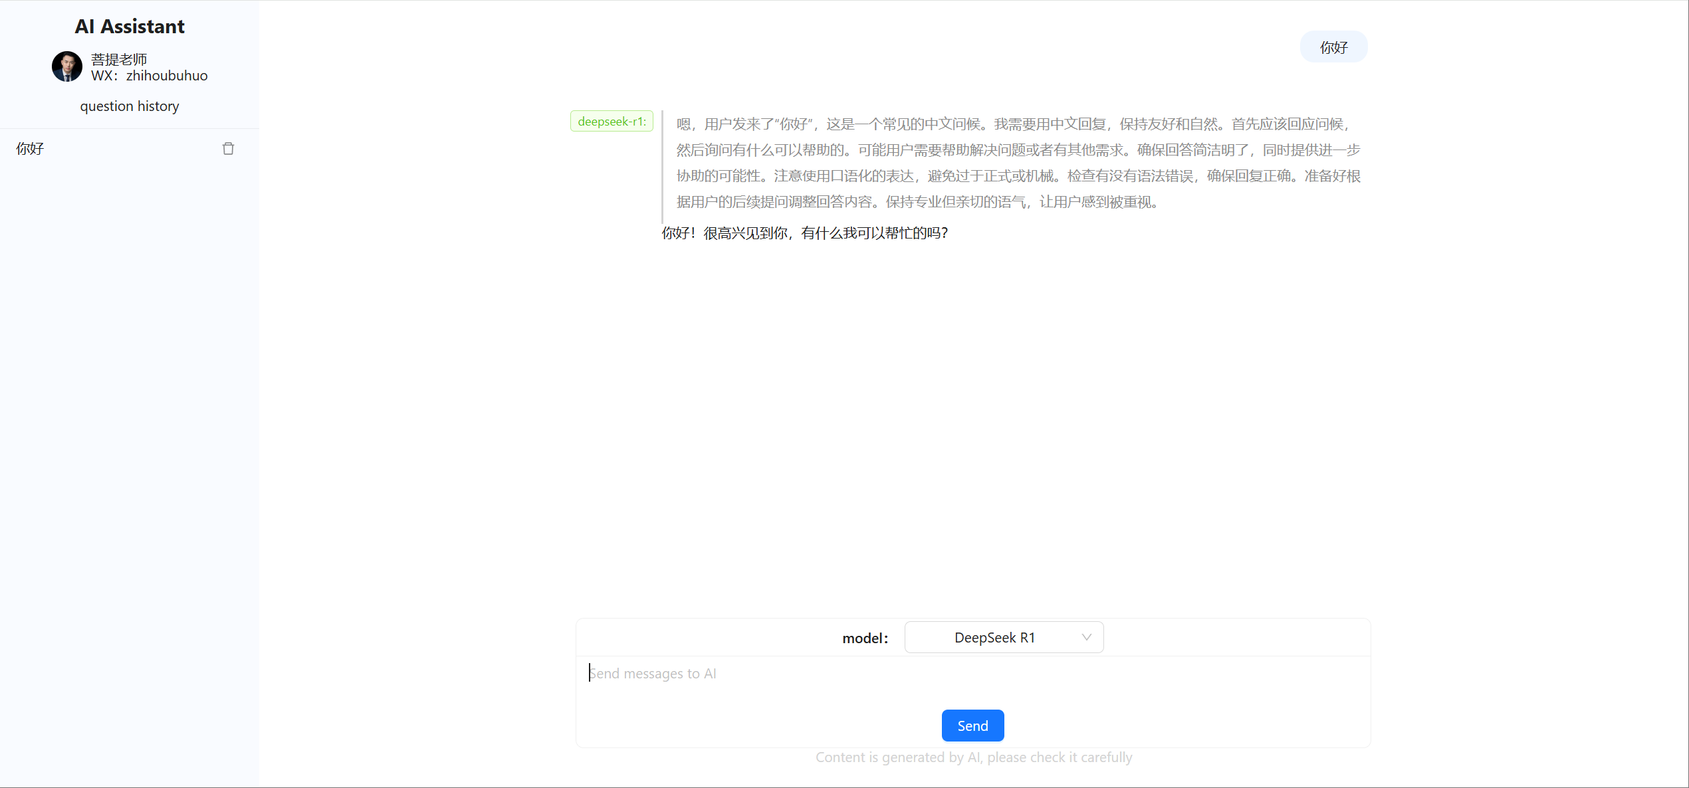Open the DeepSeek R1 model selector
This screenshot has width=1689, height=788.
(994, 637)
